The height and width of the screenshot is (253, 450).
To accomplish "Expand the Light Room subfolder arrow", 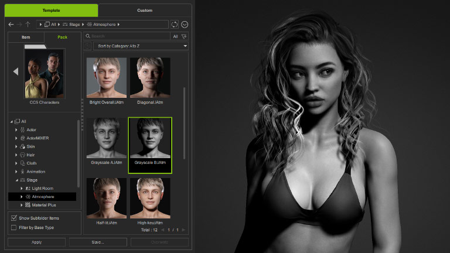I will point(22,189).
